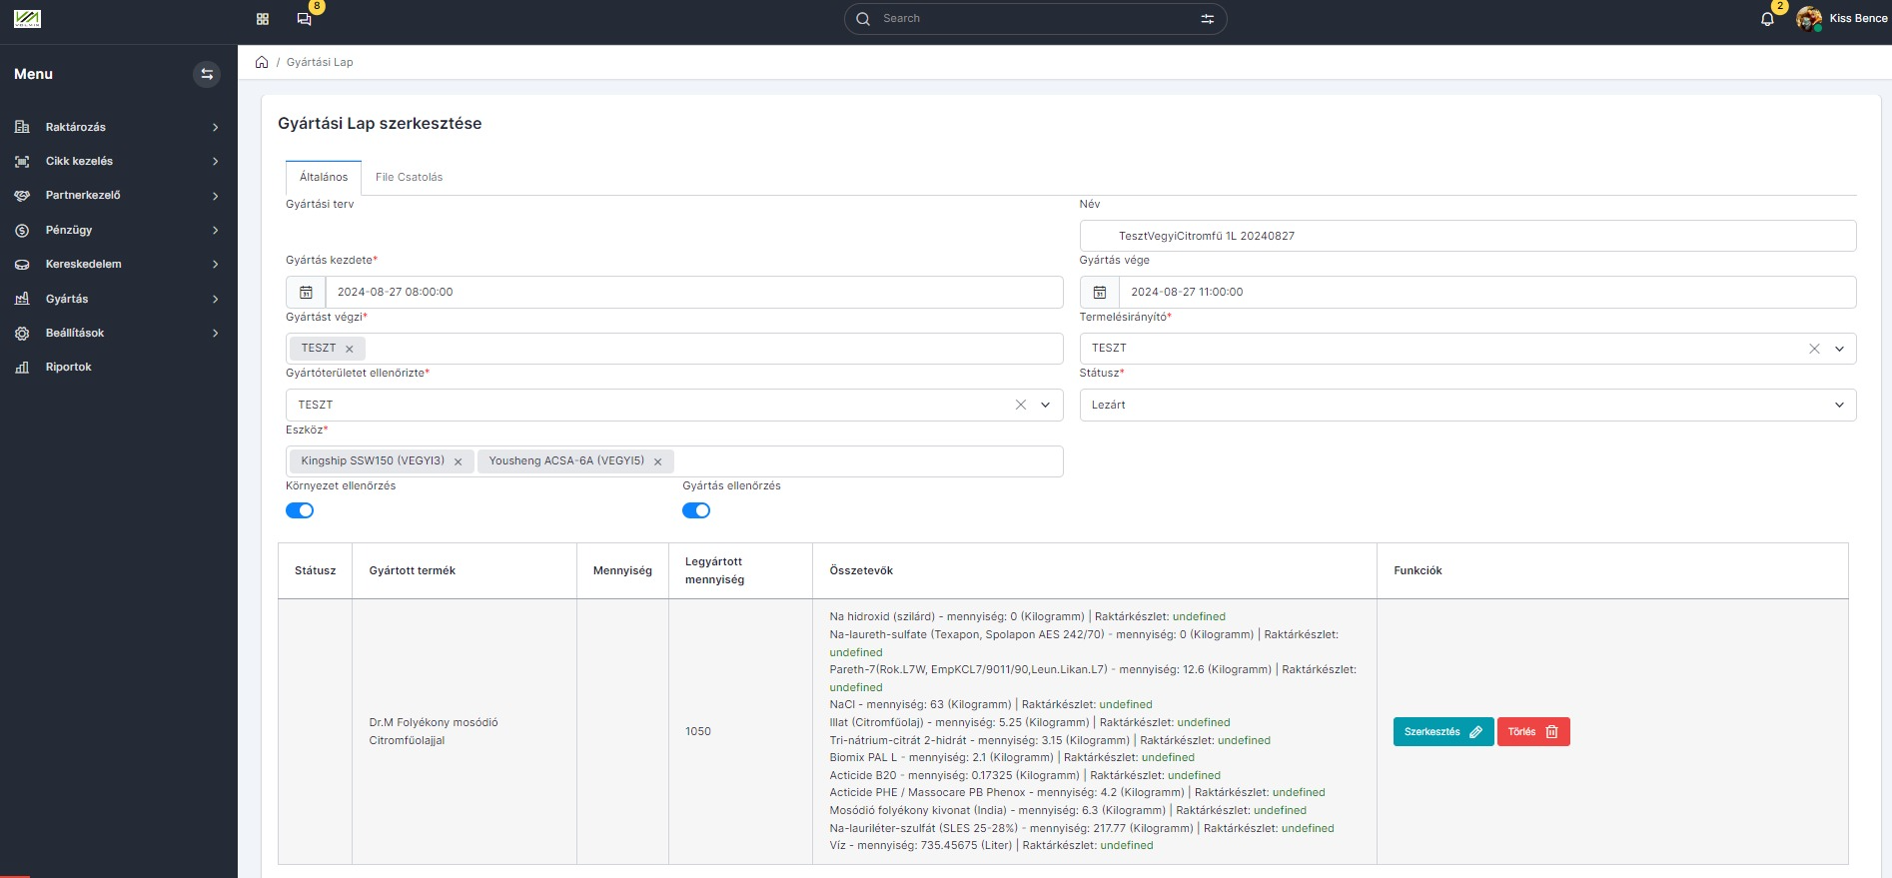
Task: Click Gyártás vége date field
Action: click(1487, 293)
